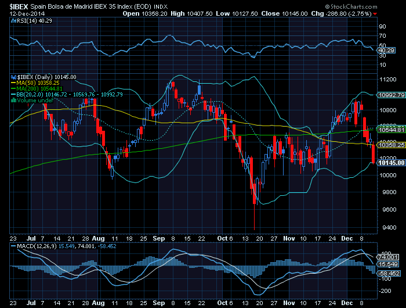
Task: Click the 90 level on RSI axis
Action: 382,27
